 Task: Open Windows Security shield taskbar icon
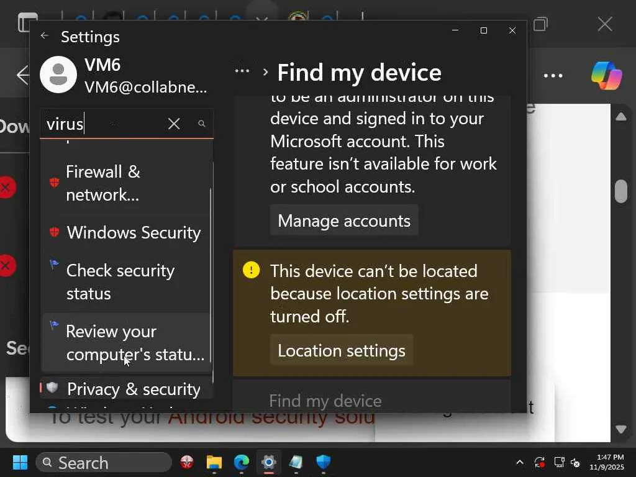click(x=323, y=462)
